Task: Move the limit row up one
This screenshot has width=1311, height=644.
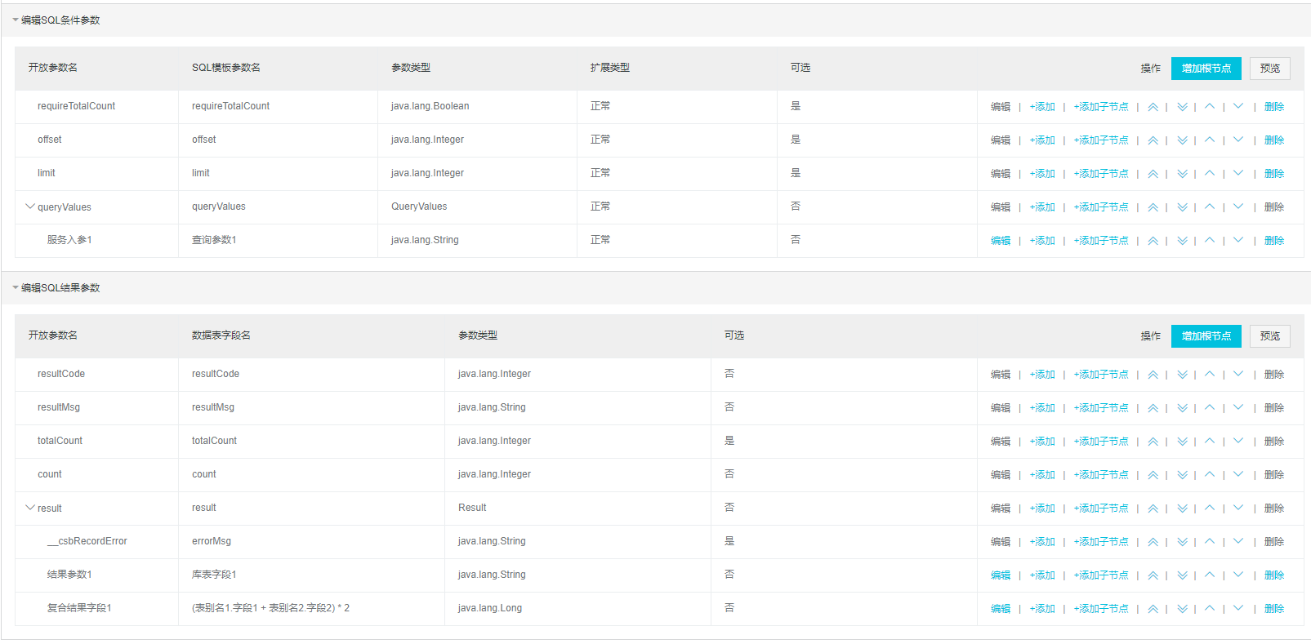Action: coord(1210,174)
